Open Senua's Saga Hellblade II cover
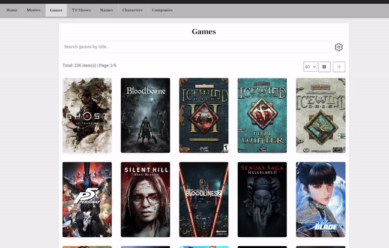389x248 pixels. coord(262,199)
